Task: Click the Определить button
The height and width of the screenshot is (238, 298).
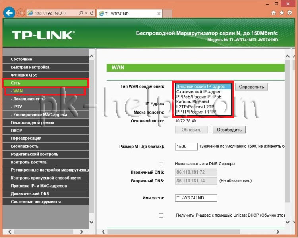Action: pyautogui.click(x=252, y=87)
